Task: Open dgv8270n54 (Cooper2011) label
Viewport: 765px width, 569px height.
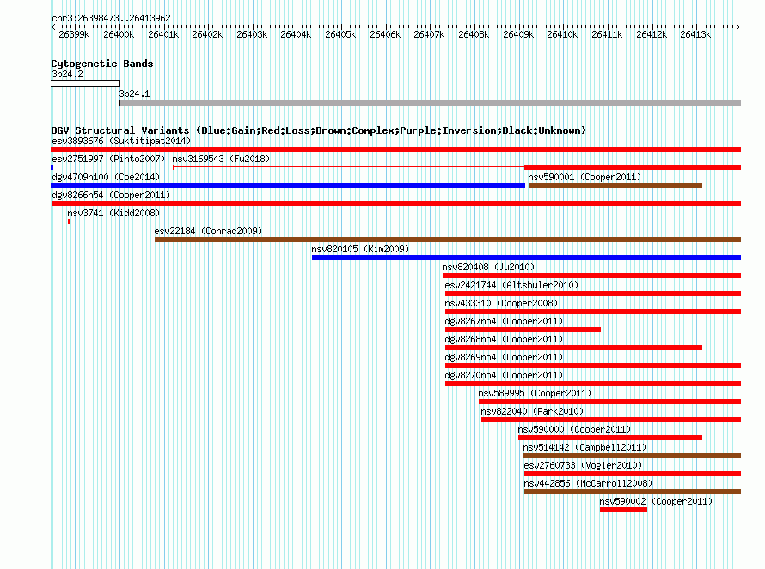Action: pos(504,375)
